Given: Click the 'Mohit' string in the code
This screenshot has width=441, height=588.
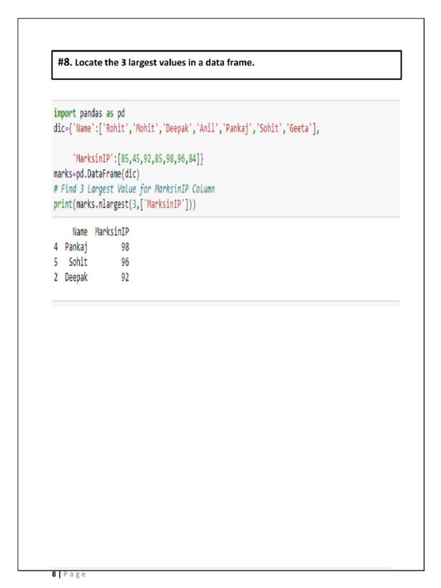Looking at the screenshot, I should tap(145, 129).
